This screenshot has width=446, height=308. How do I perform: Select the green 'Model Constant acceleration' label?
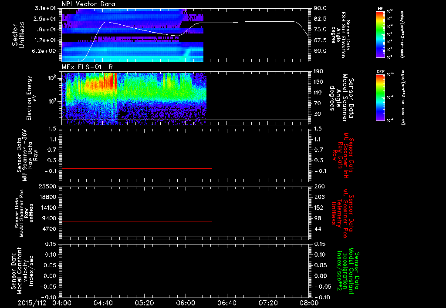(348, 271)
